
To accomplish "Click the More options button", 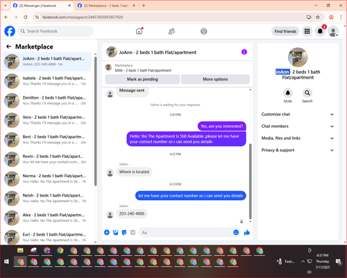I will (215, 79).
